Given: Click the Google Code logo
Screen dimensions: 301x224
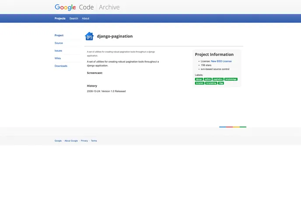Looking at the screenshot, I should tap(74, 7).
